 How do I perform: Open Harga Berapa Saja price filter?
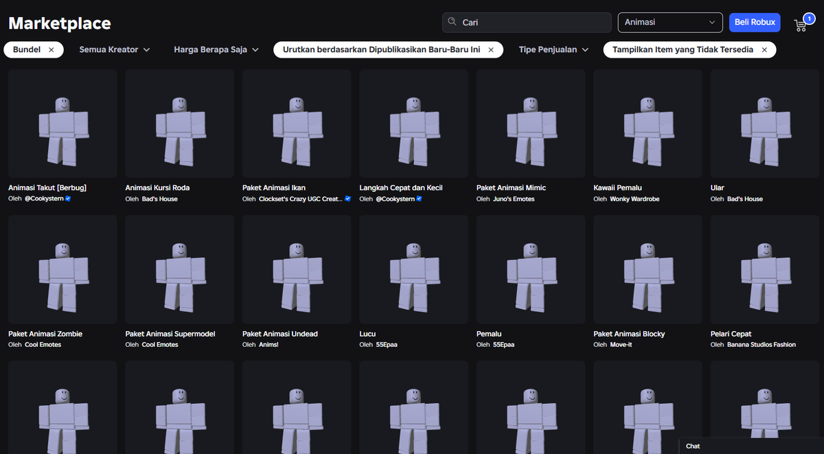click(x=216, y=49)
